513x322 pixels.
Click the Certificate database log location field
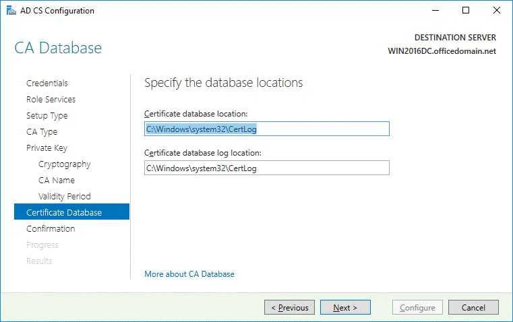click(x=266, y=168)
